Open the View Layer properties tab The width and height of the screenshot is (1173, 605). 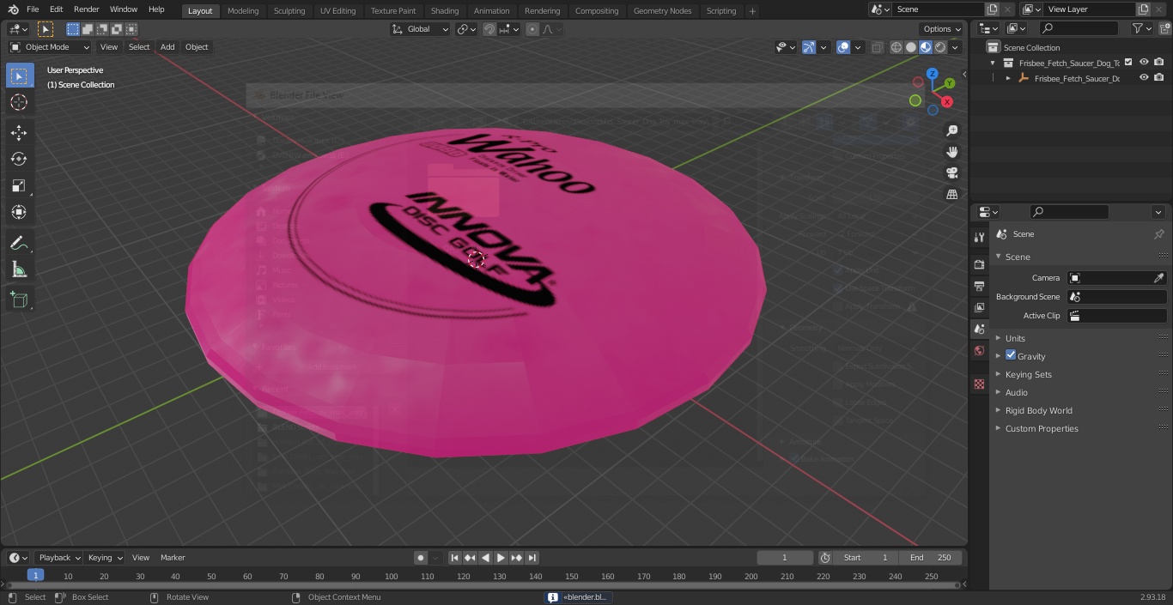coord(979,307)
